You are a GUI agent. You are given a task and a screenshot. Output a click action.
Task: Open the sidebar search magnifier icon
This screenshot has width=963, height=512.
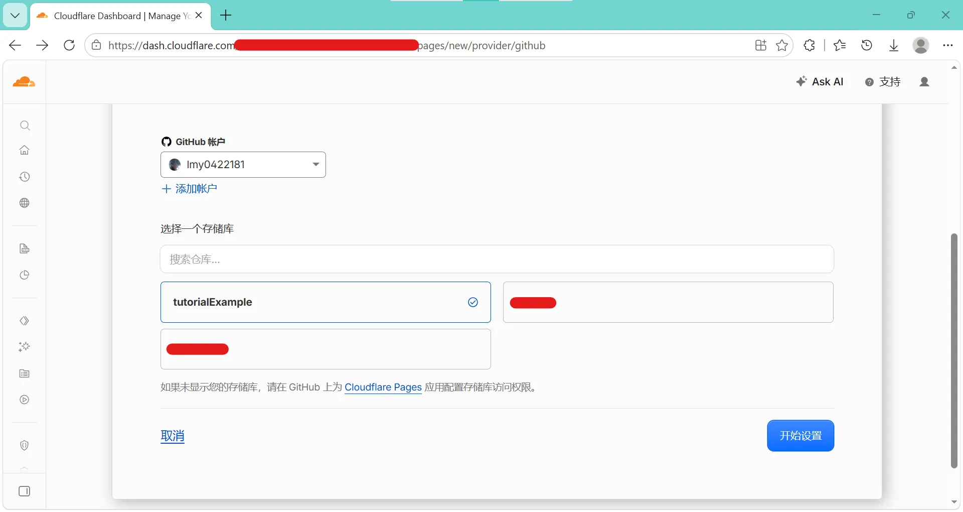point(25,125)
